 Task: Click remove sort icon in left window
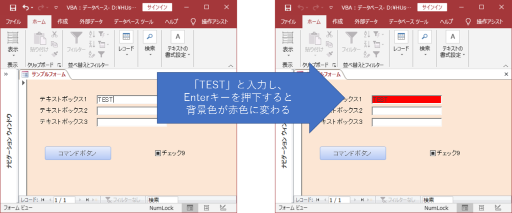(92, 54)
